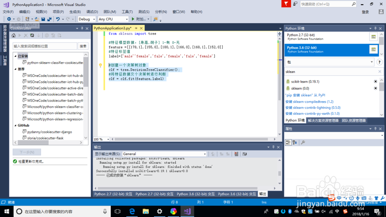Pin the Output panel
The image size is (386, 217).
click(273, 147)
